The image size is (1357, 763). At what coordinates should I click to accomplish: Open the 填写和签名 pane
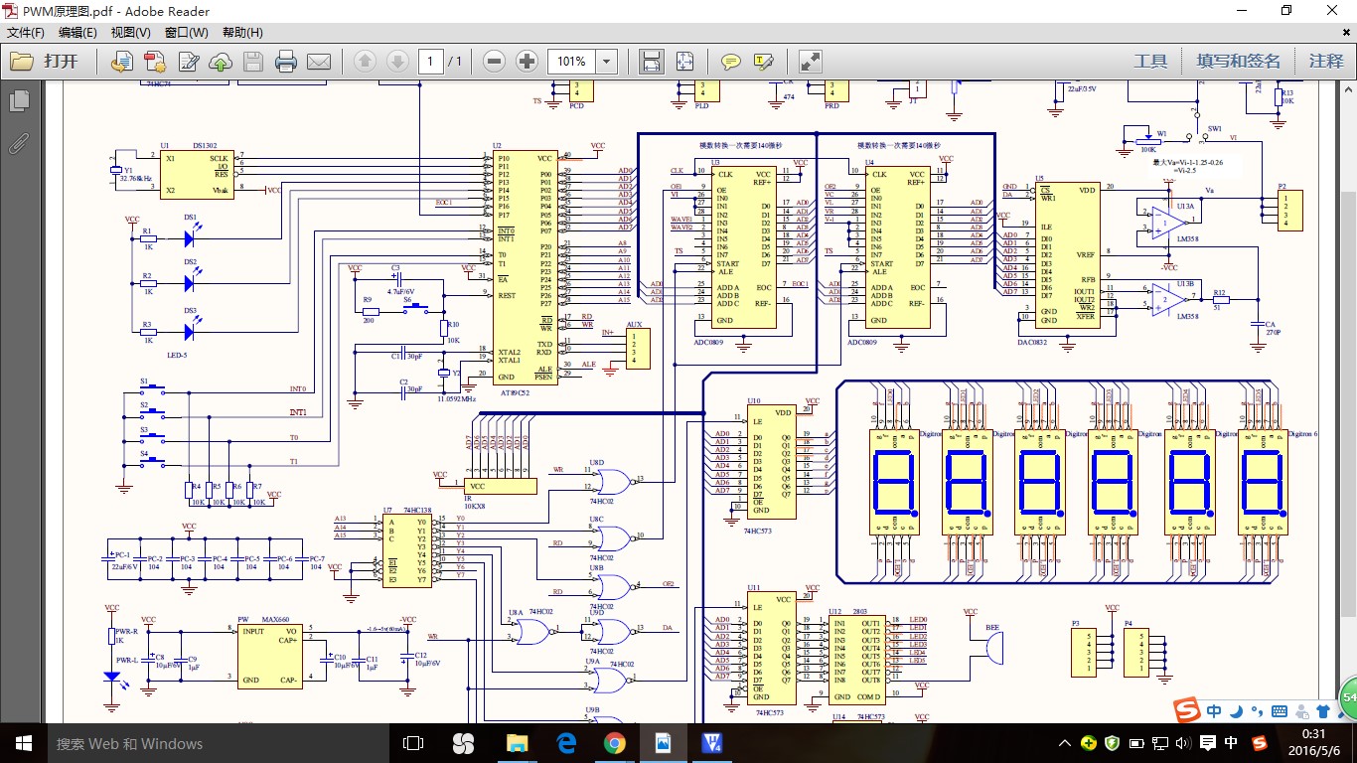[1238, 62]
